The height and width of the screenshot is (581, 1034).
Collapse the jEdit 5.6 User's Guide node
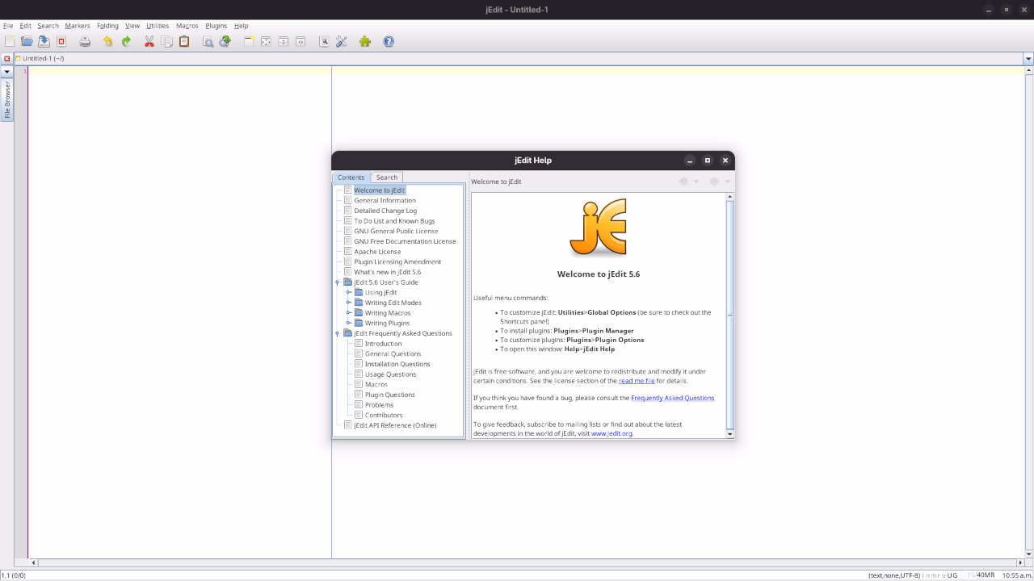337,282
